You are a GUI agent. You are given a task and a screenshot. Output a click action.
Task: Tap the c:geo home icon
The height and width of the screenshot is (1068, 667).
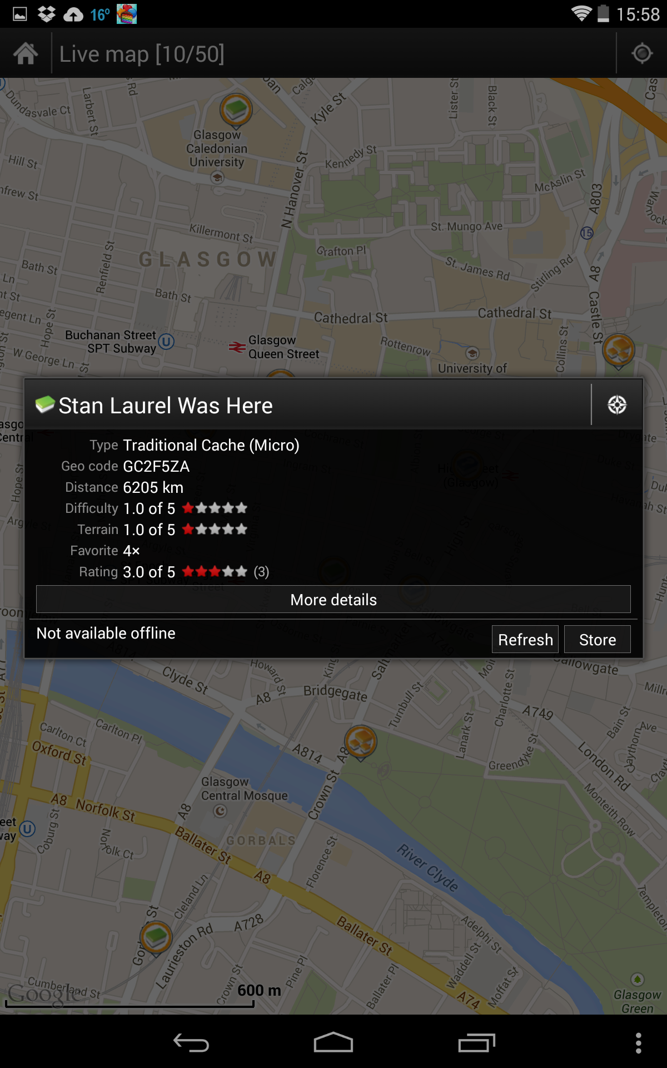(x=26, y=53)
